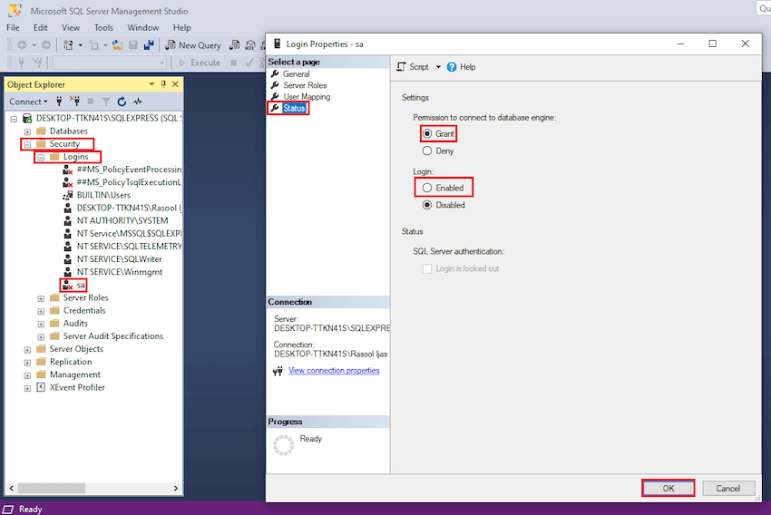Screen dimensions: 771x515
Task: Open the View menu
Action: point(71,27)
